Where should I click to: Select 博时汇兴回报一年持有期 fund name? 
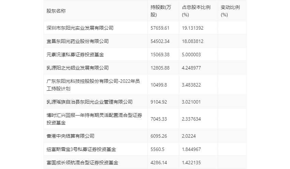[94, 119]
